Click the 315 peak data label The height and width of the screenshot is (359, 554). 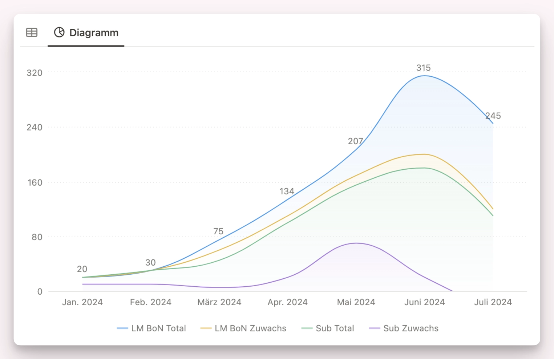423,68
